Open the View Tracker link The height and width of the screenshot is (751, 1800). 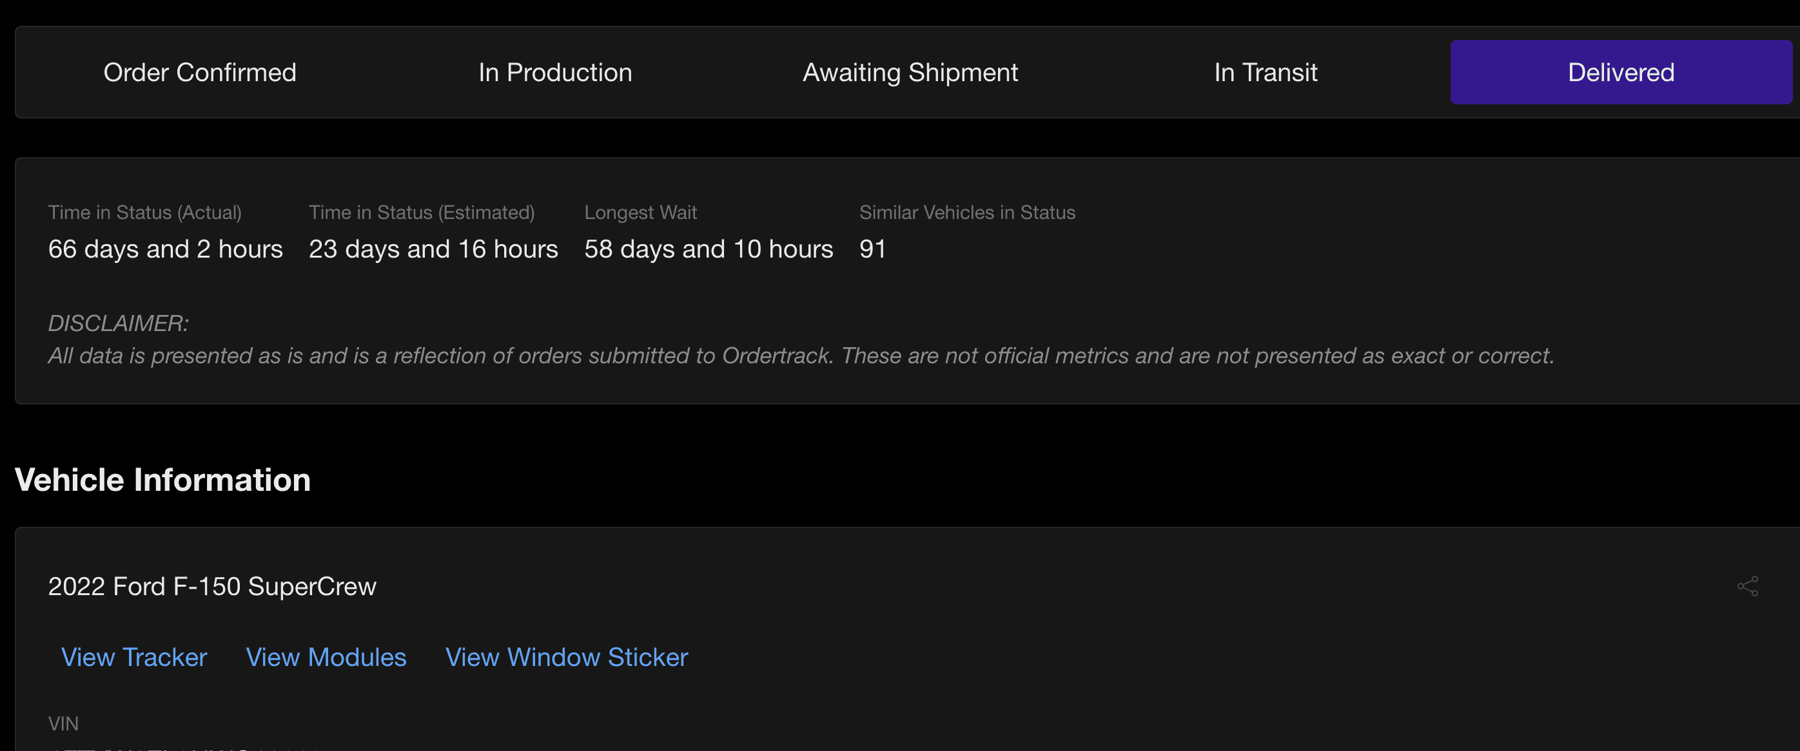pos(134,657)
